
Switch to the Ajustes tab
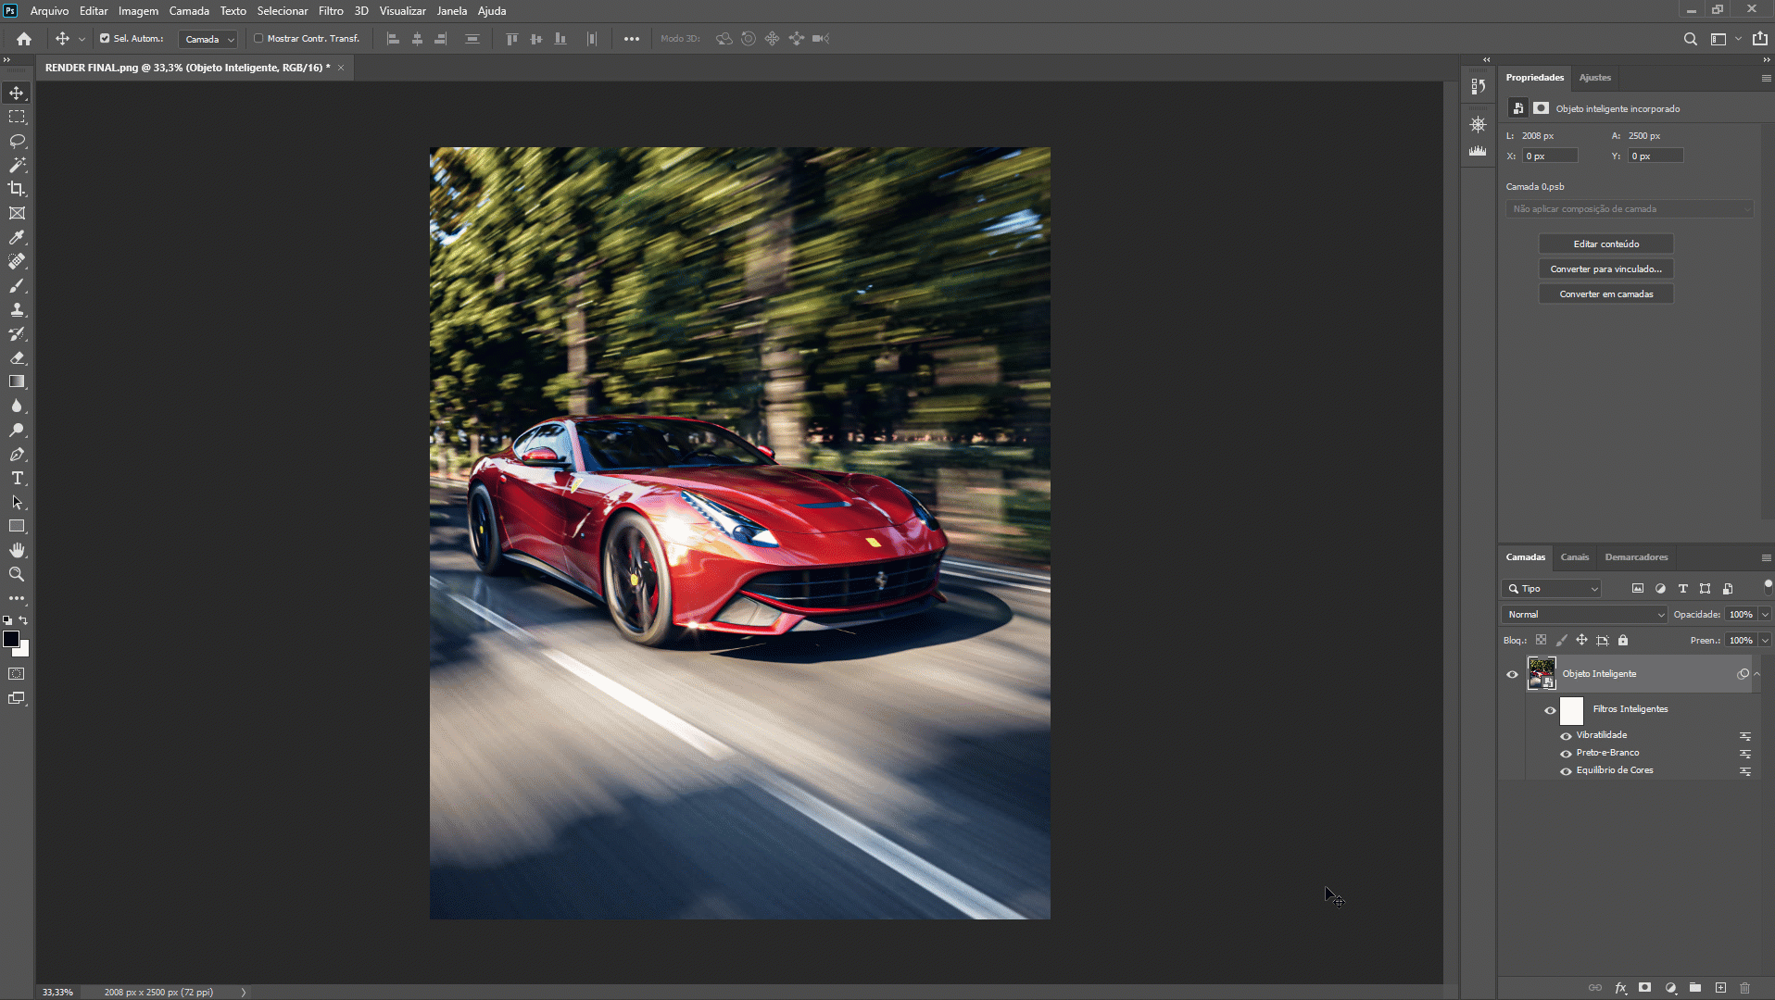point(1594,78)
